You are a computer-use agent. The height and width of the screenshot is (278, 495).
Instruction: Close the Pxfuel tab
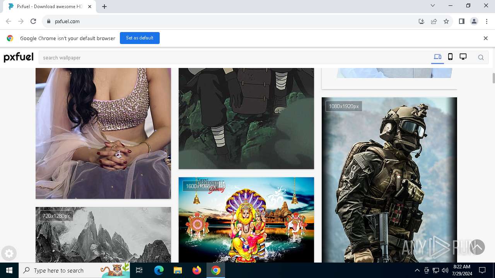coord(89,7)
